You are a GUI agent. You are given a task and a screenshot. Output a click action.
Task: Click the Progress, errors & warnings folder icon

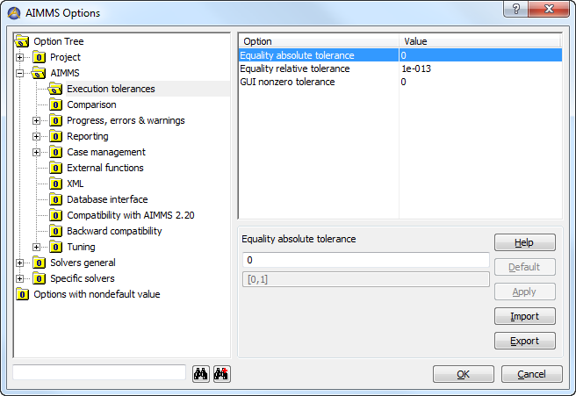pos(55,120)
